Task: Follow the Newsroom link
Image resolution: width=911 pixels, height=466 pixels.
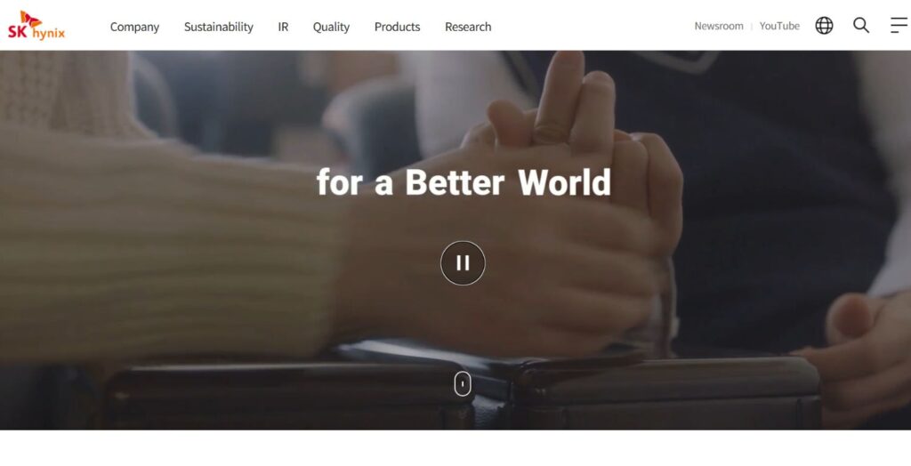Action: 719,26
